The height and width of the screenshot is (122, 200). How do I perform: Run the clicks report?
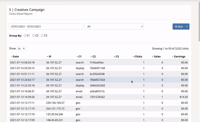click(x=179, y=27)
